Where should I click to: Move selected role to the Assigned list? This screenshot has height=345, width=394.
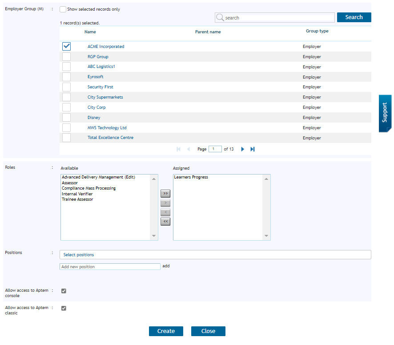pyautogui.click(x=165, y=203)
